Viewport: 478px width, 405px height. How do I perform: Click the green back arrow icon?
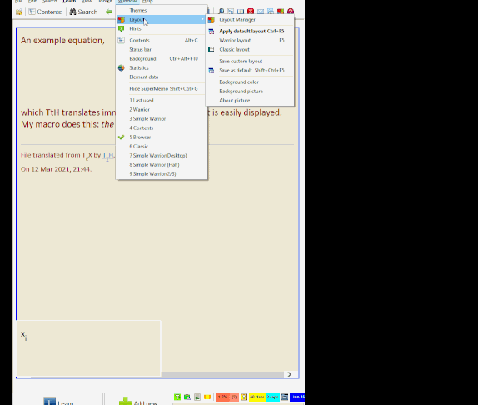click(109, 12)
